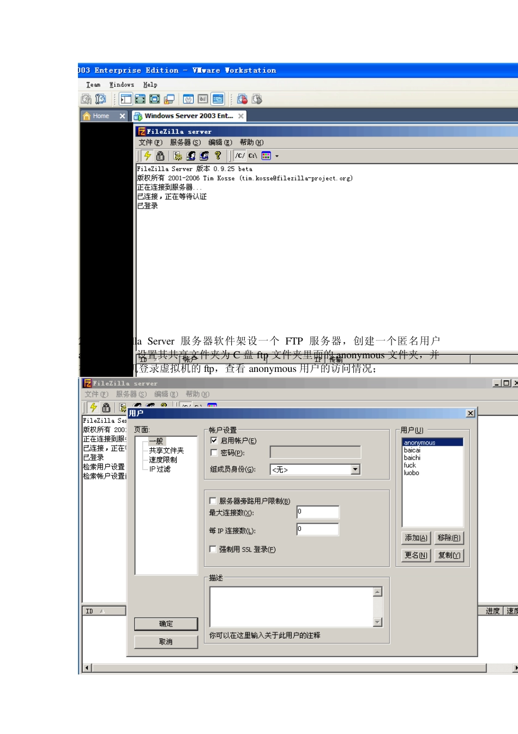The image size is (518, 734).
Task: Click the padlock lock-server icon in upper FileZilla toolbar
Action: click(x=160, y=156)
